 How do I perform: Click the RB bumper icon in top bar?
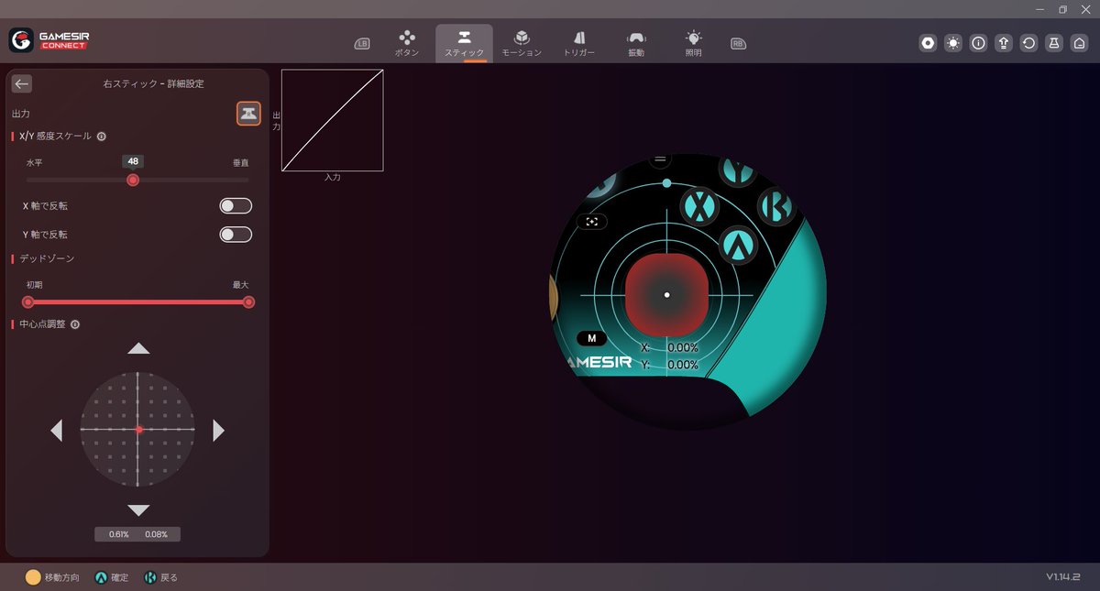pos(738,43)
